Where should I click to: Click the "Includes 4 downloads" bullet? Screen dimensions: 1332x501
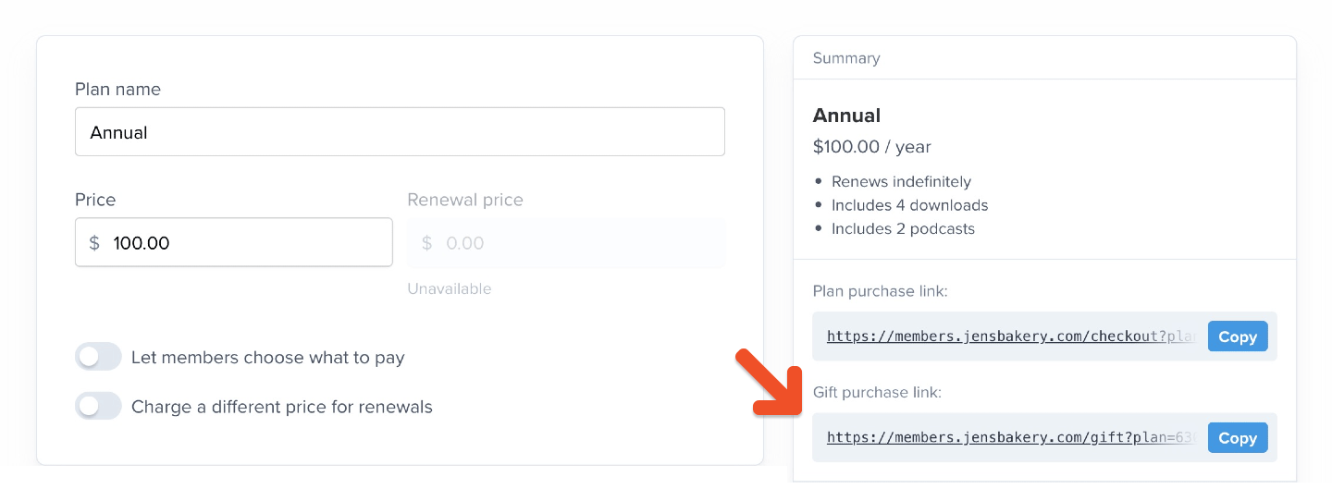tap(909, 205)
